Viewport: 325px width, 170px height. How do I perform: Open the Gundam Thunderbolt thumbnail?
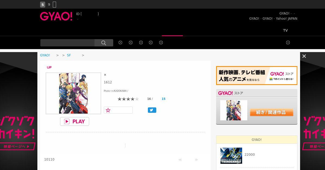tap(231, 156)
